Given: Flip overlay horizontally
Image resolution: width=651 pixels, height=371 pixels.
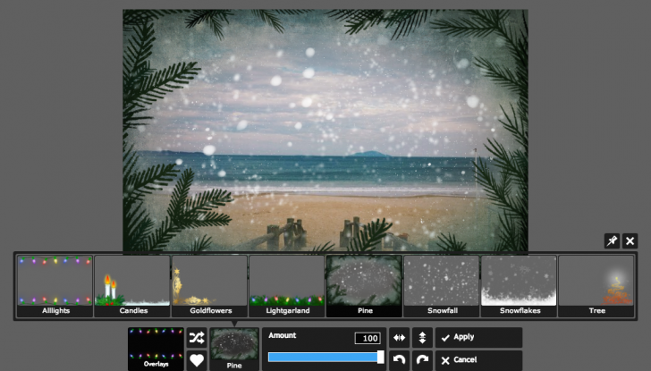Looking at the screenshot, I should tap(400, 338).
